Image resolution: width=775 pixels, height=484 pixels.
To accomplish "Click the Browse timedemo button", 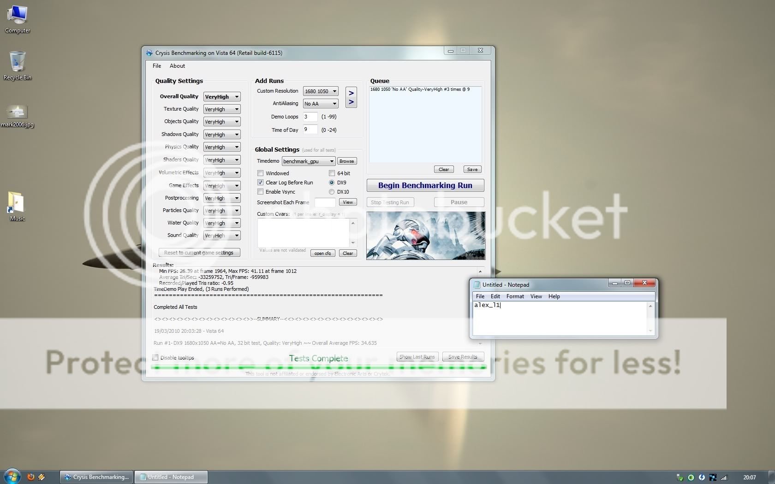I will [x=347, y=161].
